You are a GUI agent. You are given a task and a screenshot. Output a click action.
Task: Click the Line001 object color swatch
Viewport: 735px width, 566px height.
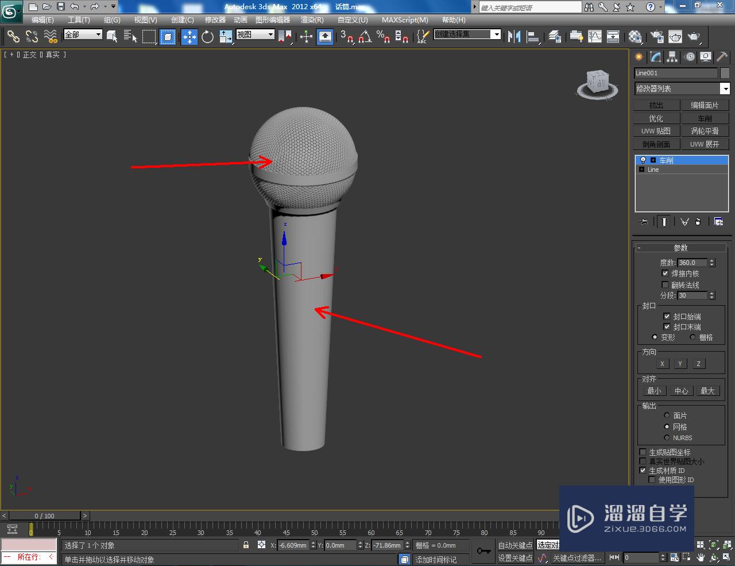point(725,73)
